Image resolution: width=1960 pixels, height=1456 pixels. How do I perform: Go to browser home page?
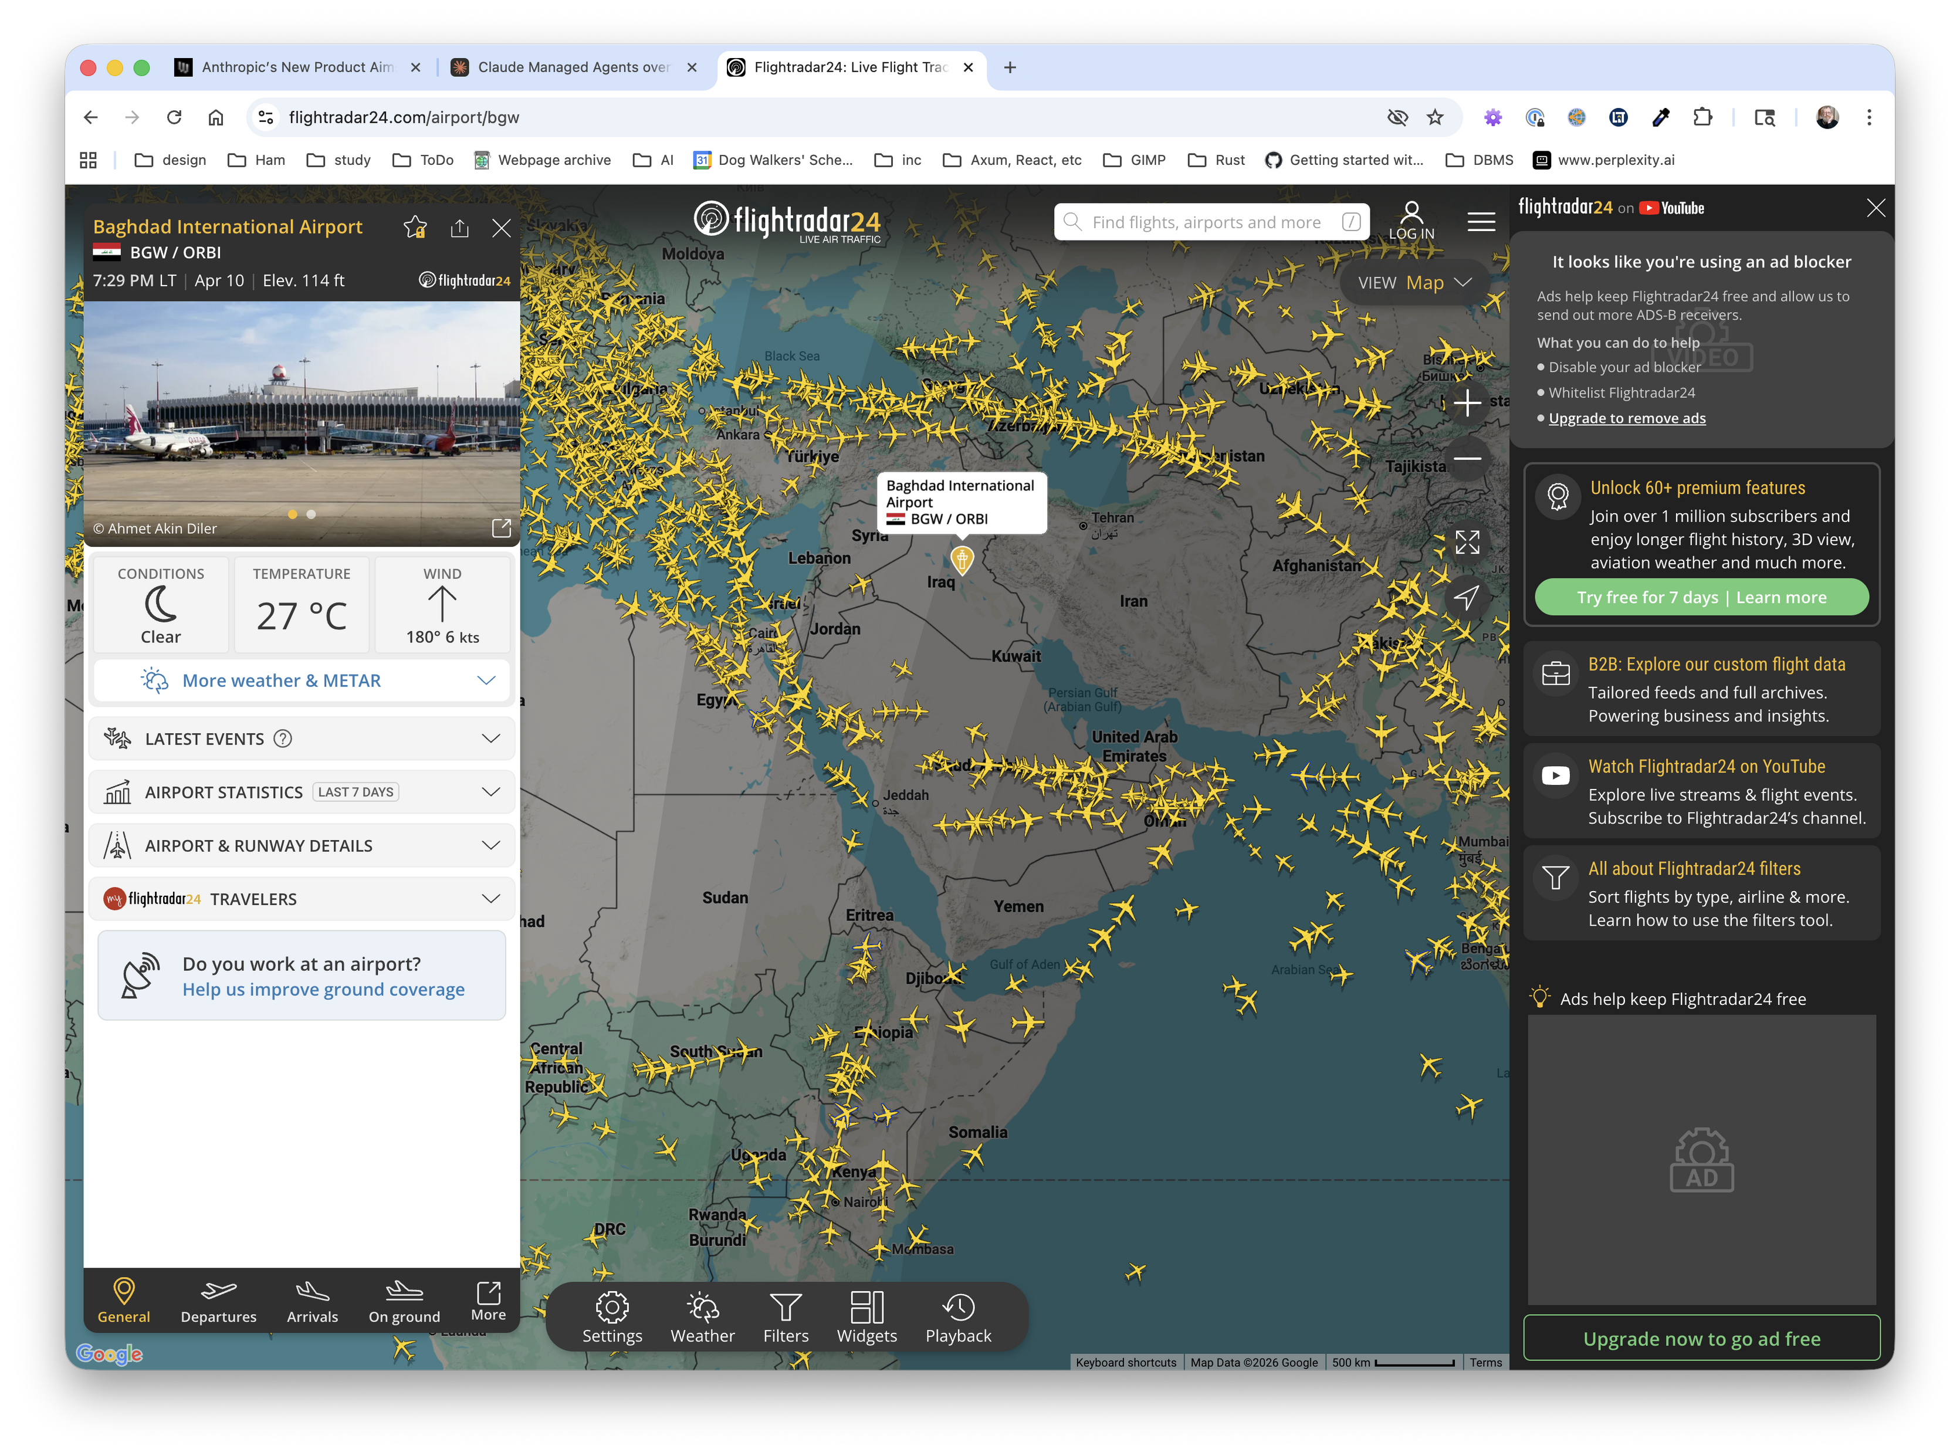point(216,117)
